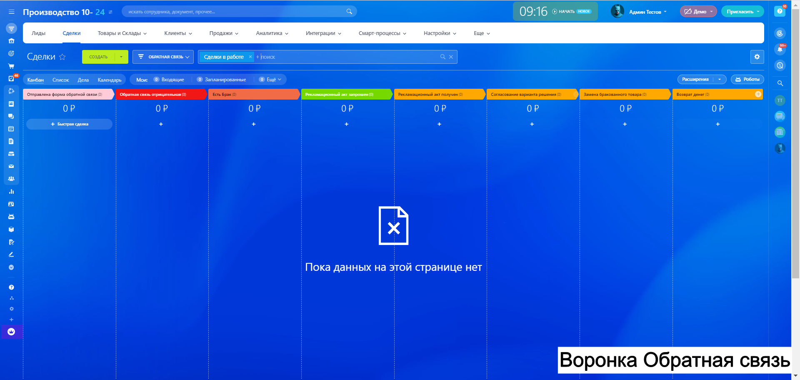Open the robot icon in left sidebar

[11, 217]
